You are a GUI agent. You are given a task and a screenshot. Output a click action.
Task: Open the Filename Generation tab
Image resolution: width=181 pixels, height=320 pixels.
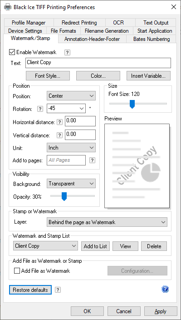pyautogui.click(x=107, y=31)
